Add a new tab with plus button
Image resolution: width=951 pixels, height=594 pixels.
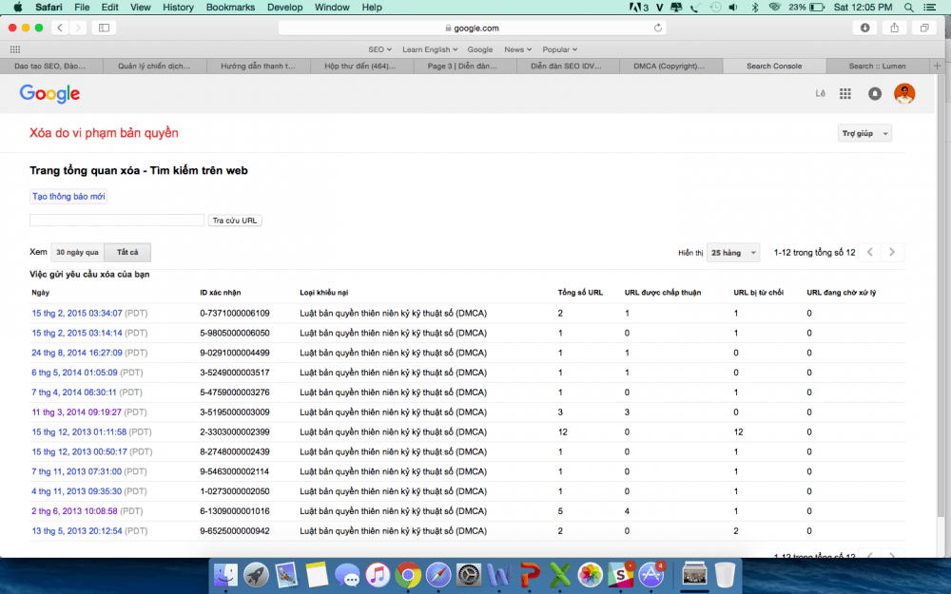point(937,67)
